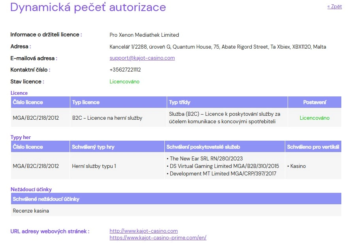Visit http://www.kajot-casino.com link
Image resolution: width=352 pixels, height=243 pixels.
(144, 231)
